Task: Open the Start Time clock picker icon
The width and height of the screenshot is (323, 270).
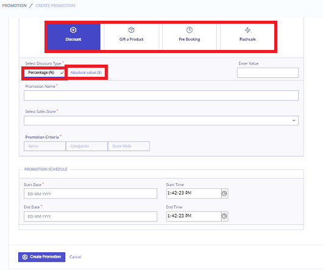Action: [224, 193]
